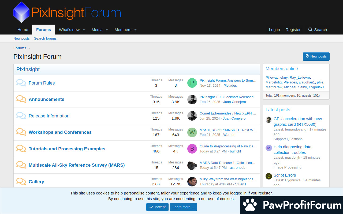The width and height of the screenshot is (343, 214).
Task: Open bulrichl magenta B avatar
Action: tap(192, 149)
